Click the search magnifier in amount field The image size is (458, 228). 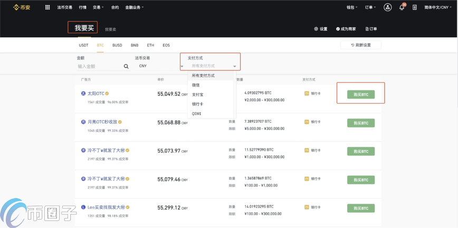coord(126,66)
